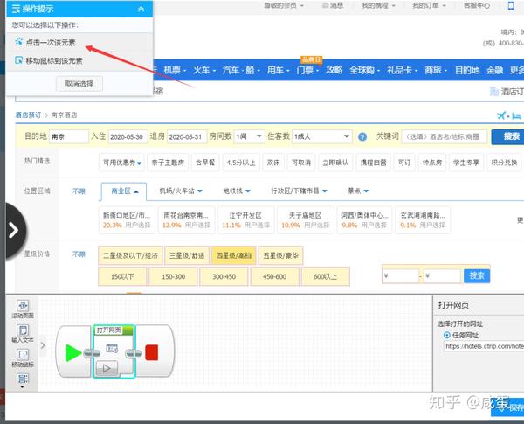Select the 滚动页面 tool icon
The width and height of the screenshot is (524, 424).
(x=23, y=305)
